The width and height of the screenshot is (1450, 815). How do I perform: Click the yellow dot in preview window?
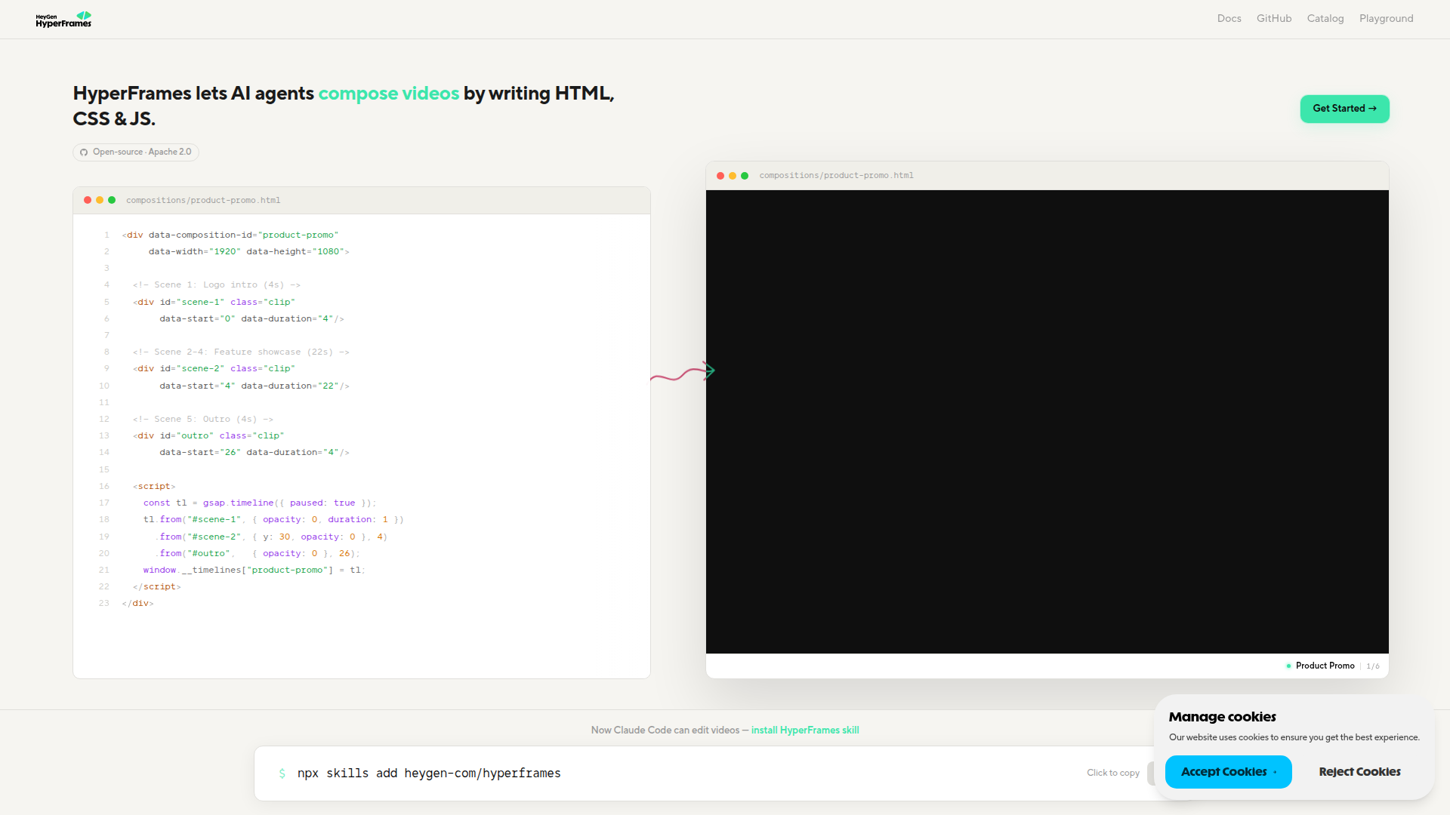[733, 176]
